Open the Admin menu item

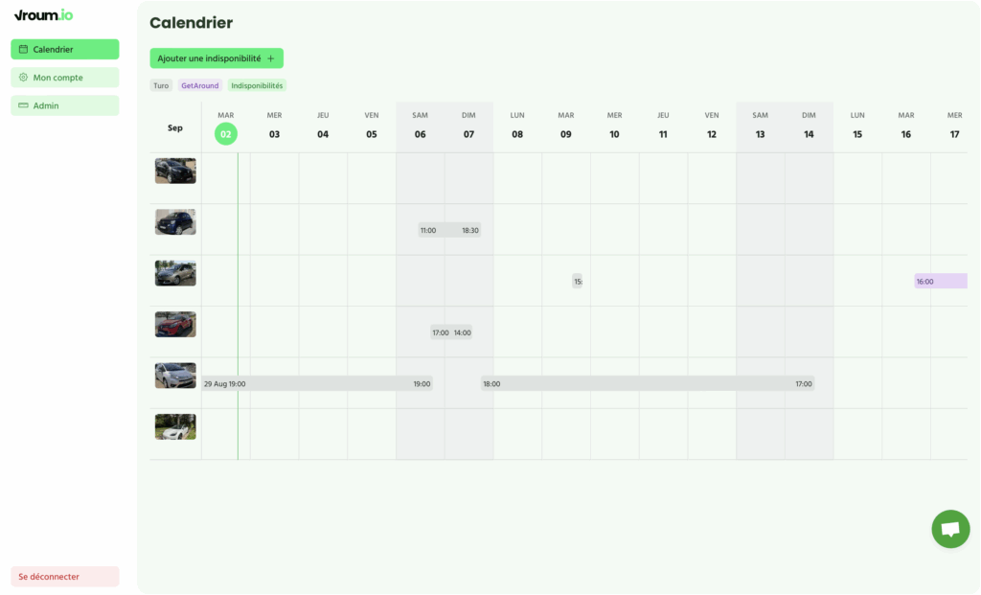coord(65,105)
